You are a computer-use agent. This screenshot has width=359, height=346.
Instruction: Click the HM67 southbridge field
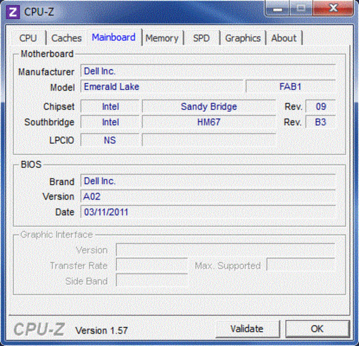(209, 122)
